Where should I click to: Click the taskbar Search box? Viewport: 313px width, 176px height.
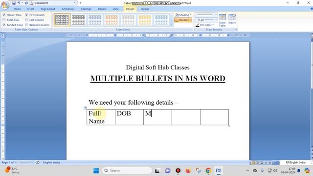pos(127,171)
